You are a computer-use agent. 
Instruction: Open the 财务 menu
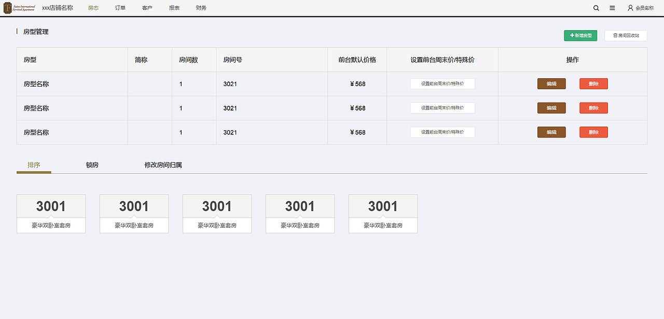pos(201,8)
